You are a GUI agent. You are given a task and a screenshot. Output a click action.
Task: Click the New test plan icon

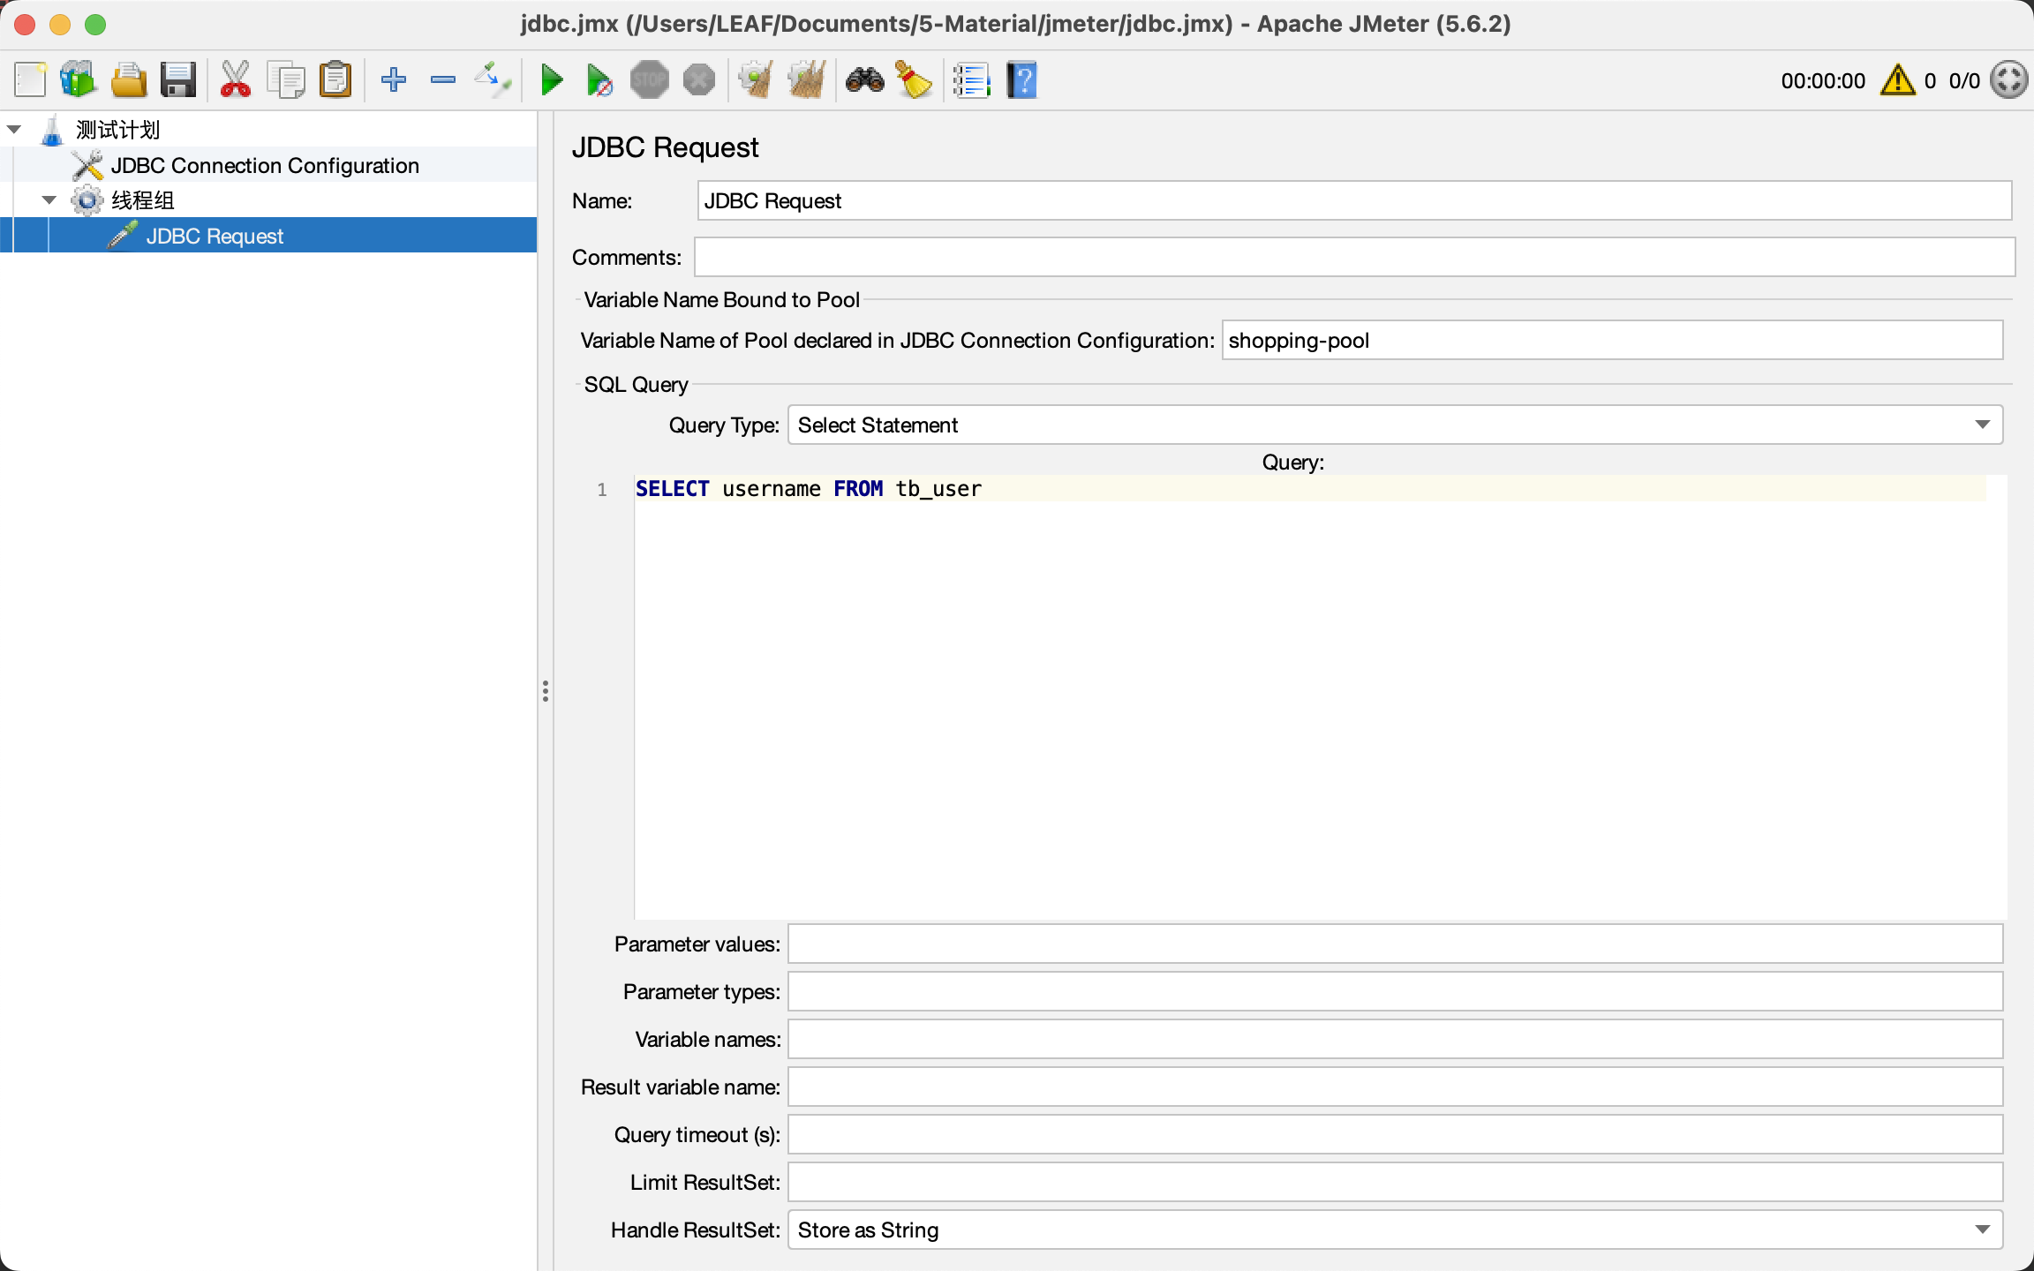coord(30,80)
